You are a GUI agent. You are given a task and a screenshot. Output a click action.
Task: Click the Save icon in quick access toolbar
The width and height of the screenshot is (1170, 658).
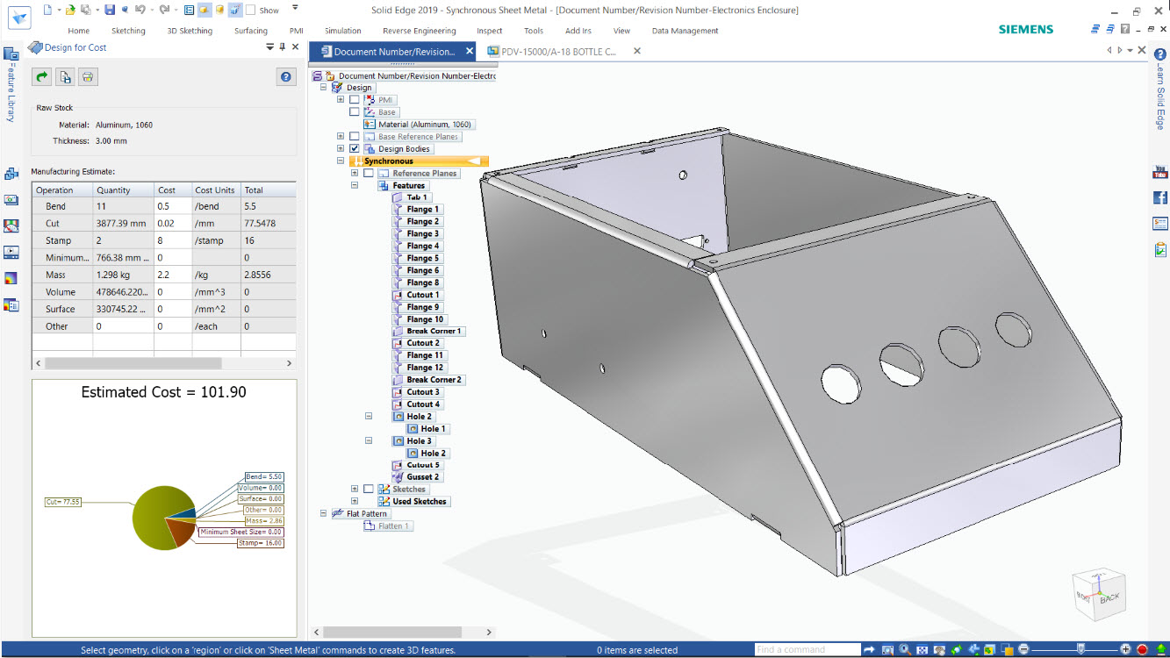pos(110,10)
